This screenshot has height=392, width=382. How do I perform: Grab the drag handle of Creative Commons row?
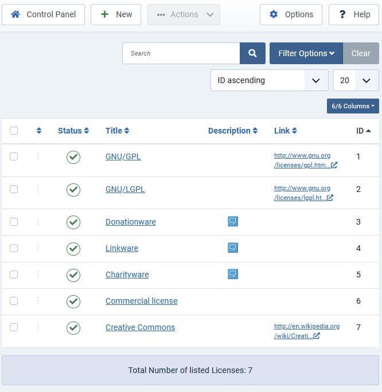point(38,327)
